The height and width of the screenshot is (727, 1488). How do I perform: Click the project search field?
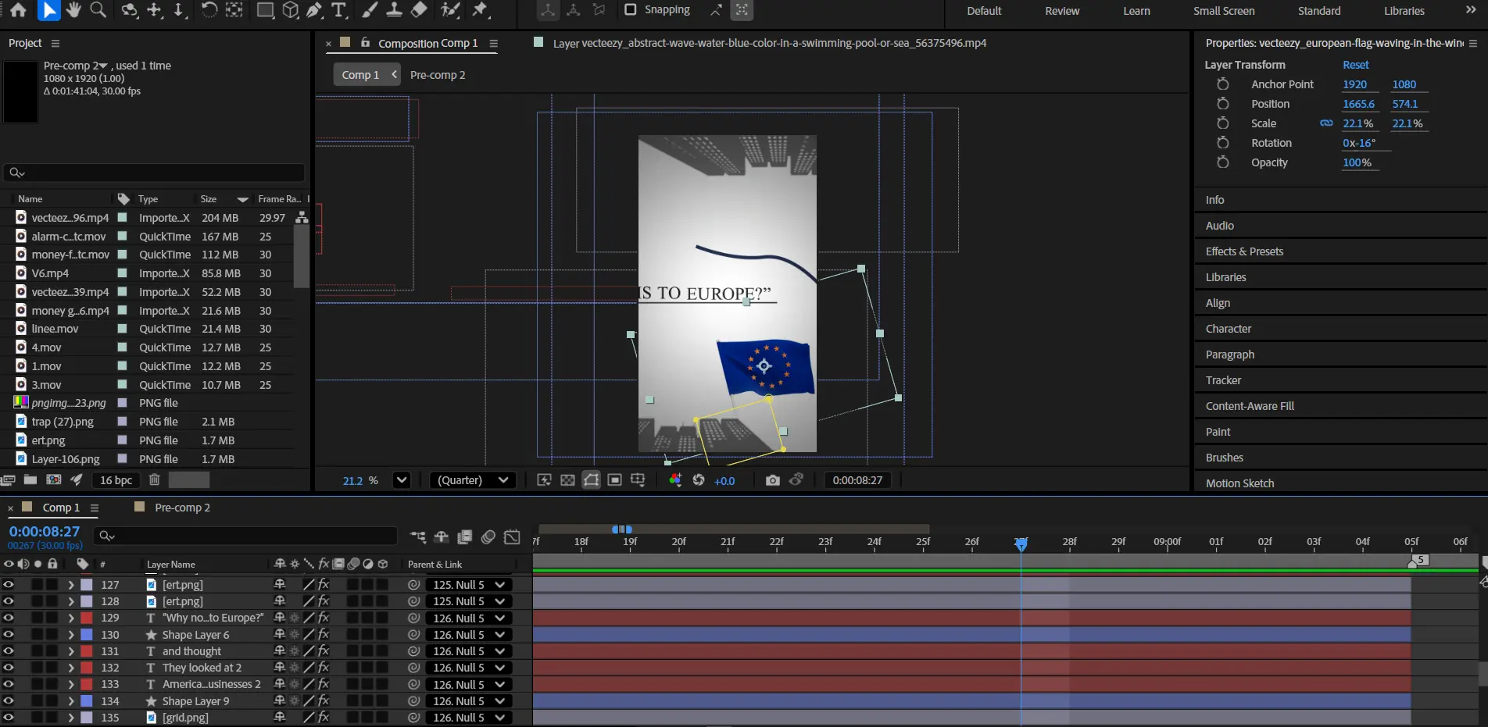[x=156, y=173]
